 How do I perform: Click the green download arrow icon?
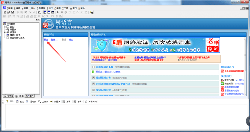pyautogui.click(x=93, y=72)
